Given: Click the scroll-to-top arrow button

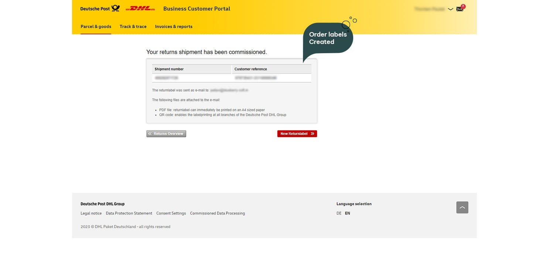Looking at the screenshot, I should (462, 208).
